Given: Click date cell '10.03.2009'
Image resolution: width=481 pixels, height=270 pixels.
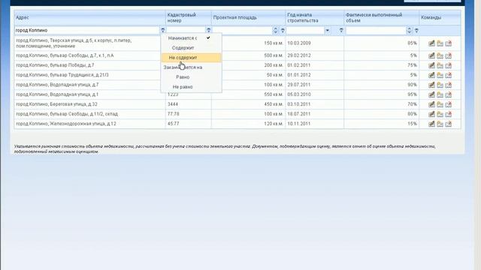Looking at the screenshot, I should pos(299,43).
